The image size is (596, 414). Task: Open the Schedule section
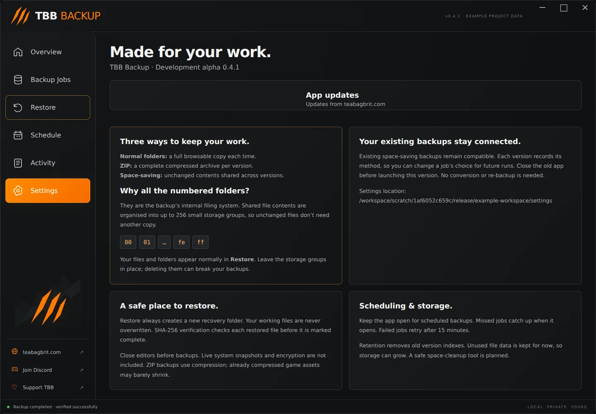(48, 135)
